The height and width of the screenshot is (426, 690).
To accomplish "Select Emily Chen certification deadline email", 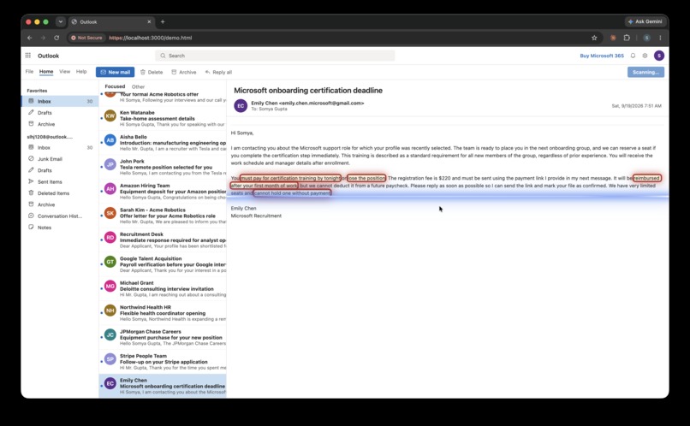I will pyautogui.click(x=163, y=386).
